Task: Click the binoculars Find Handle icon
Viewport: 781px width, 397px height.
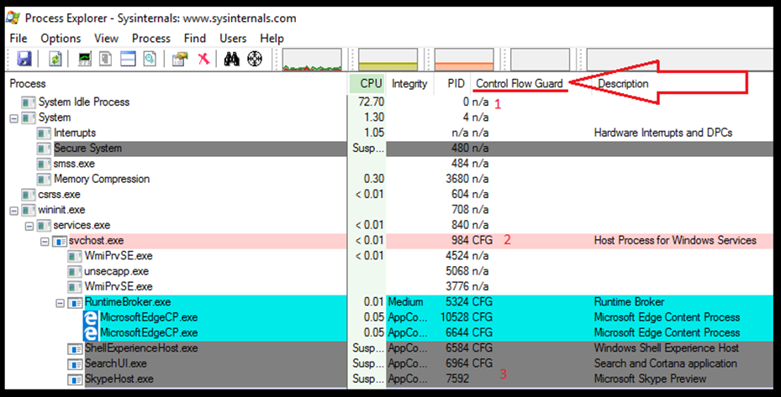Action: click(232, 60)
